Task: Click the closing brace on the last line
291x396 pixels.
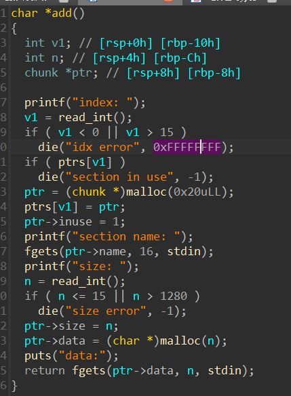Action: [x=14, y=386]
